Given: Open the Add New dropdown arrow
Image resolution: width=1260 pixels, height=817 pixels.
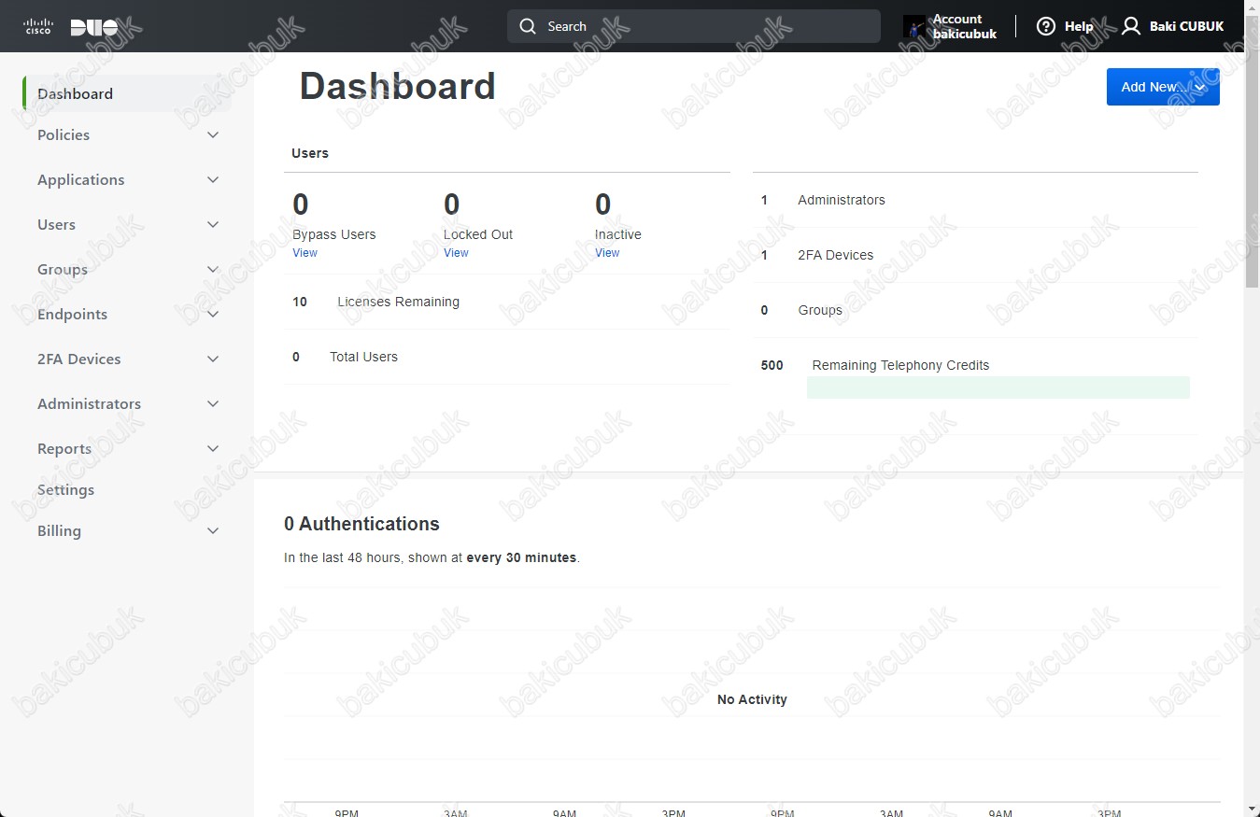Looking at the screenshot, I should tap(1201, 87).
